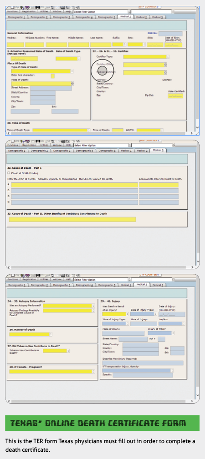The width and height of the screenshot is (205, 459).
Task: Expand the Manner of Death dropdown
Action: (x=31, y=334)
